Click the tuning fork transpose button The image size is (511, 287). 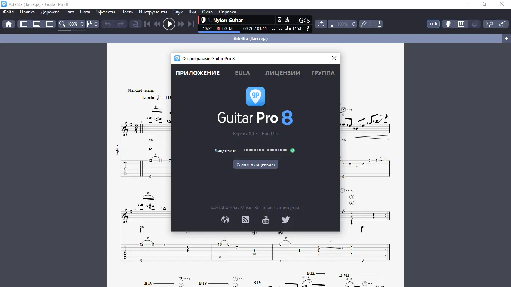[x=363, y=24]
